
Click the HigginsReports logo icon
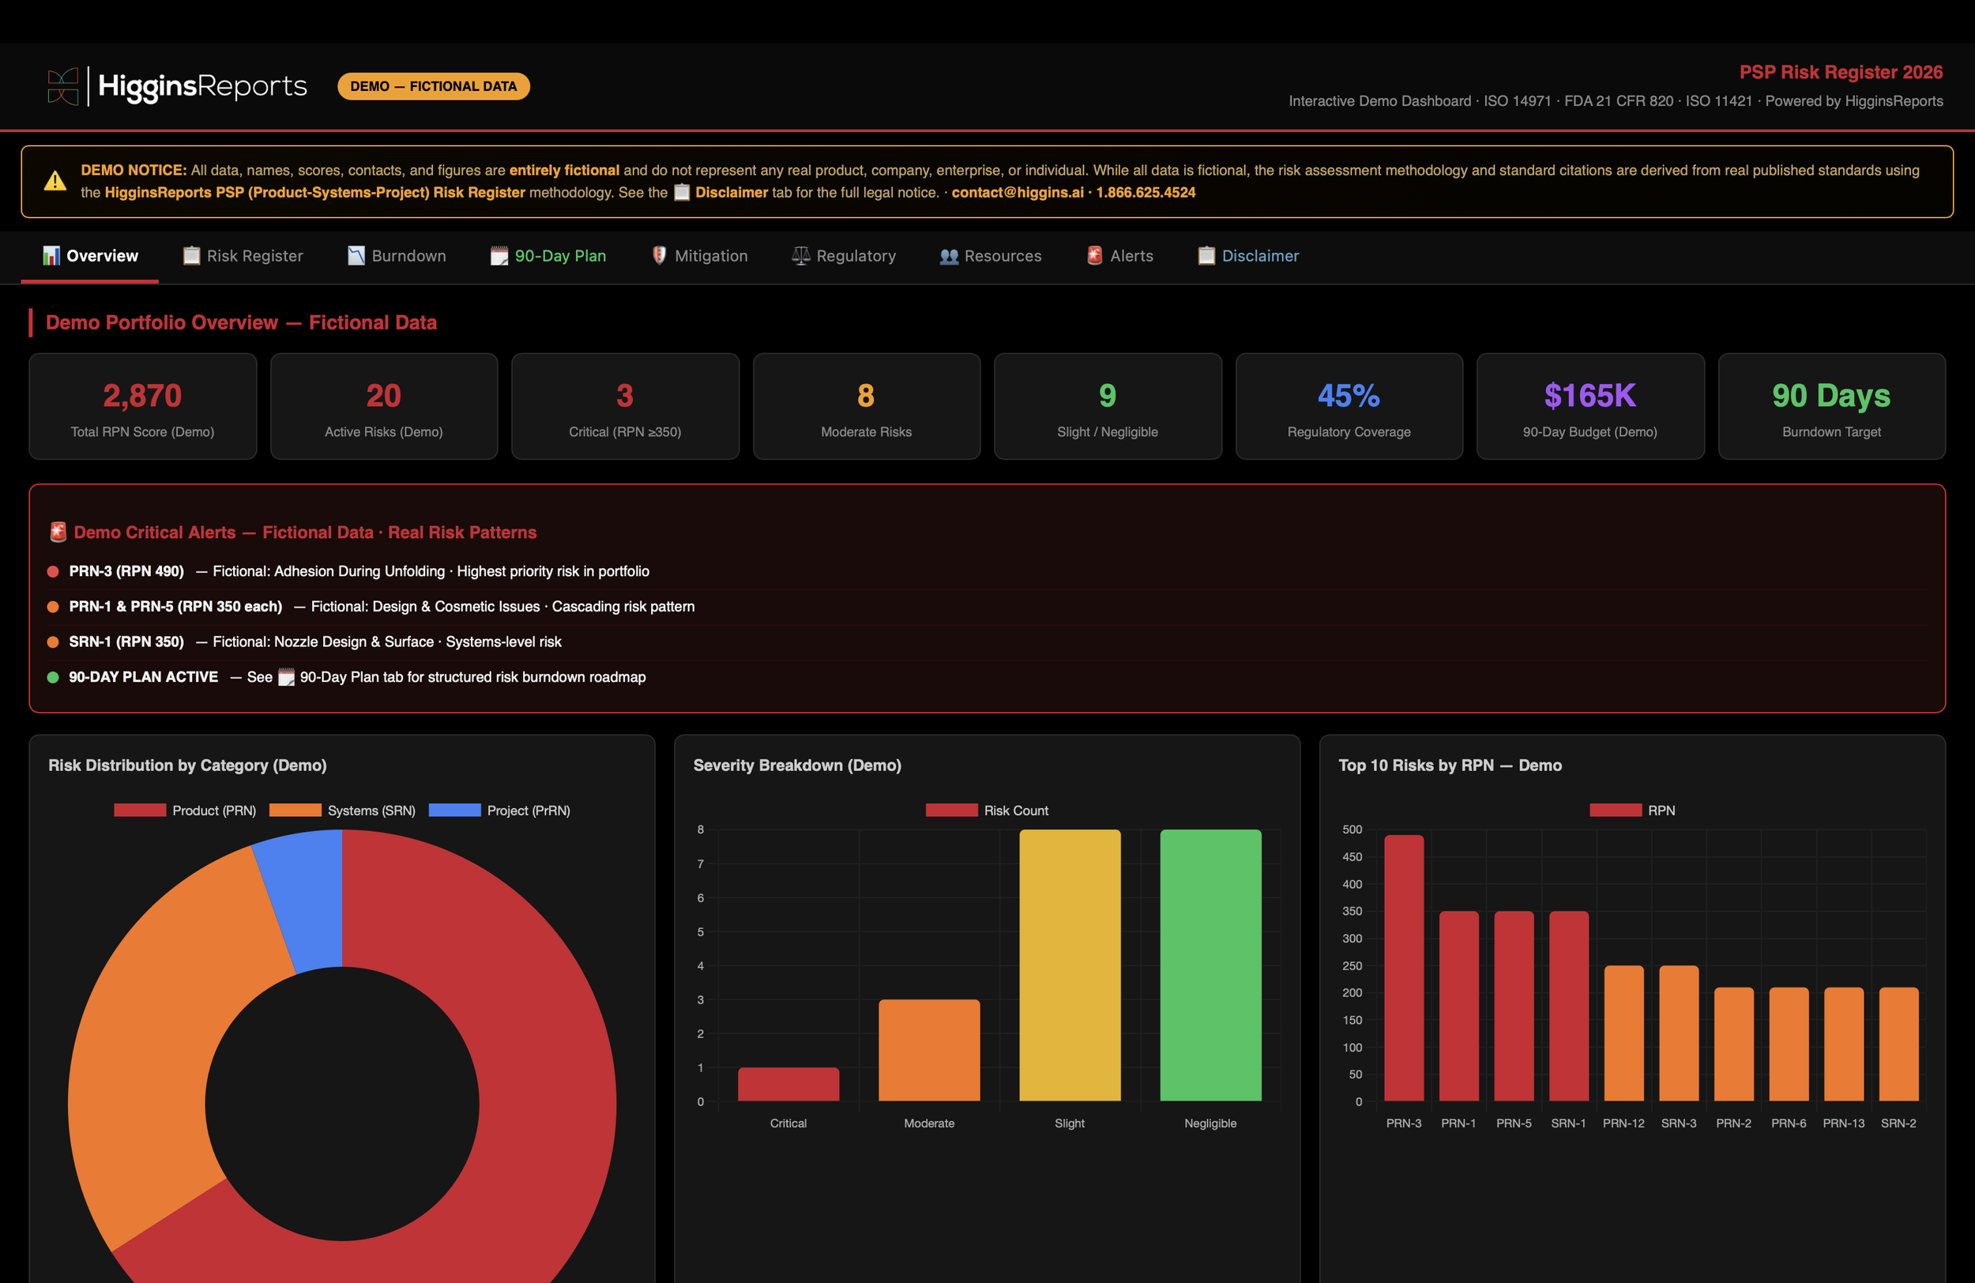tap(63, 86)
